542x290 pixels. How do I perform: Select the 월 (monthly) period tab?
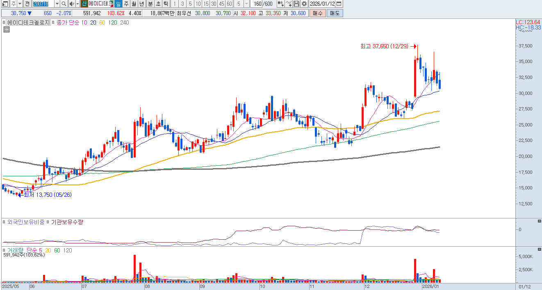pyautogui.click(x=134, y=4)
